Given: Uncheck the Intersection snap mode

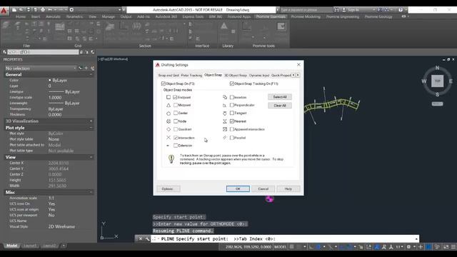Looking at the screenshot, I should [x=176, y=138].
